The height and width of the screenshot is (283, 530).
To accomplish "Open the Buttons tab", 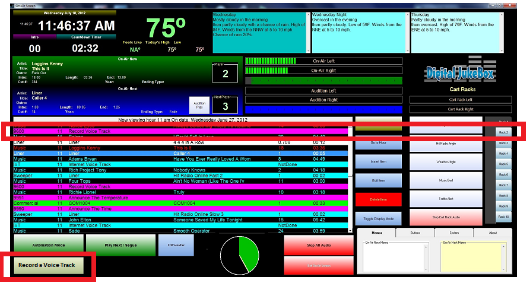I will point(415,233).
